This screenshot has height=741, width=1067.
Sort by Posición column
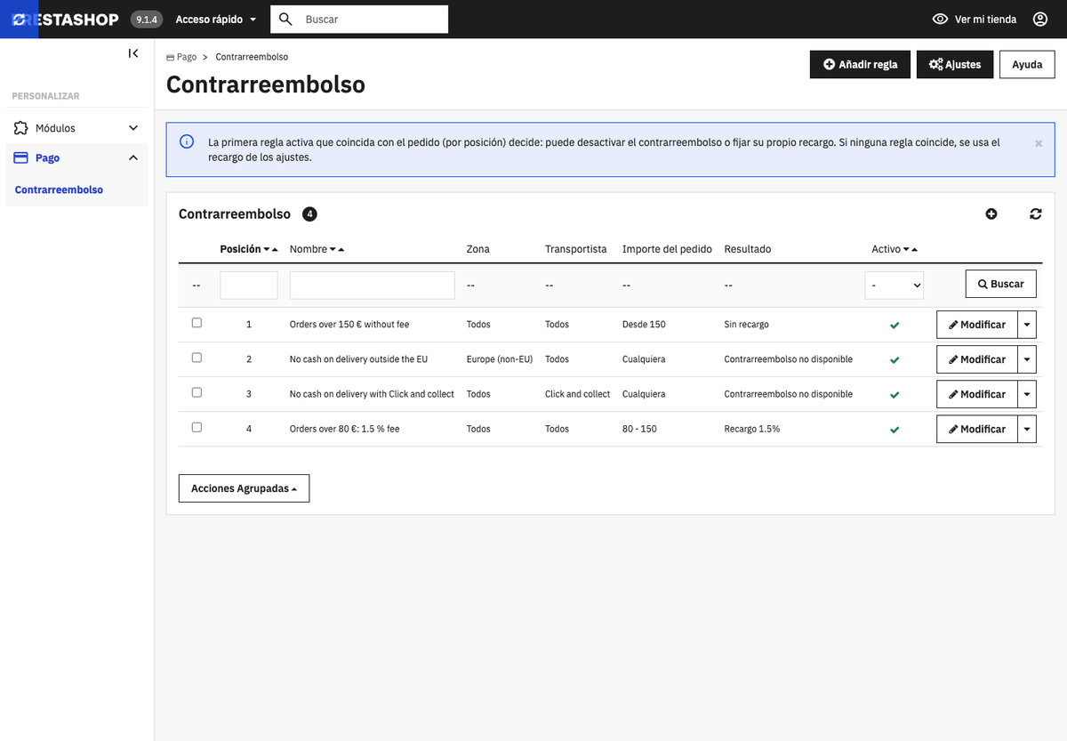[249, 249]
